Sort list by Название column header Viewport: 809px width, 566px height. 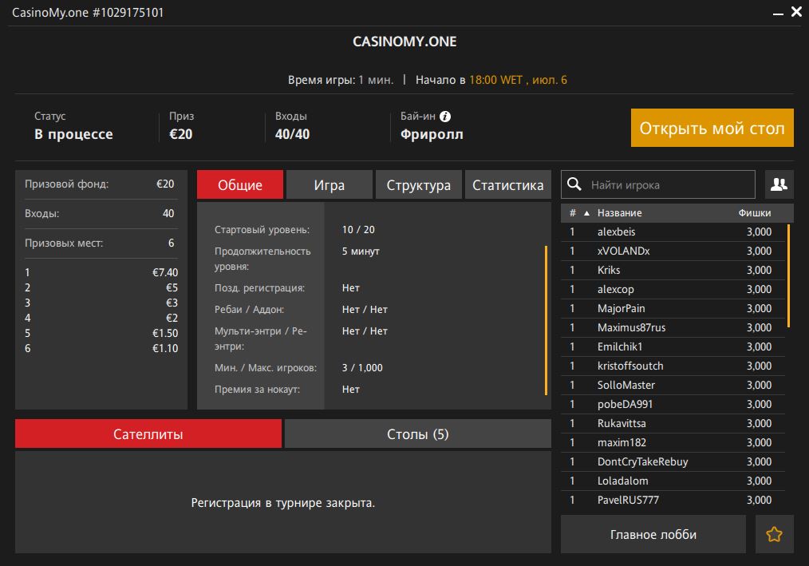coord(619,213)
